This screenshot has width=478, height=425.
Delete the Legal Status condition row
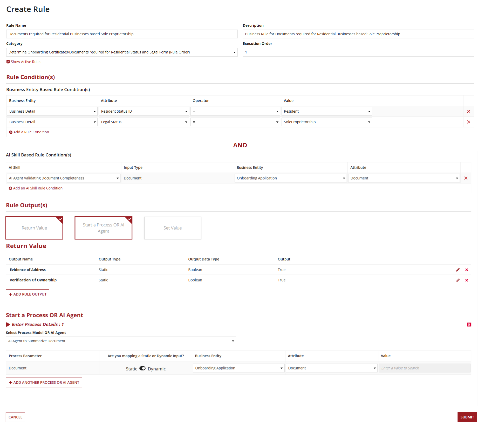(468, 122)
